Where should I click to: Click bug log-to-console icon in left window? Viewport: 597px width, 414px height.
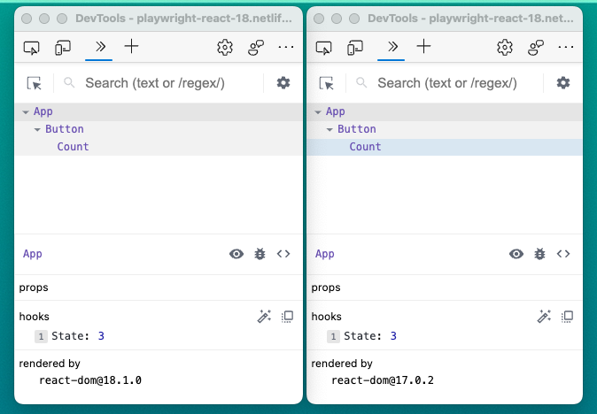260,254
